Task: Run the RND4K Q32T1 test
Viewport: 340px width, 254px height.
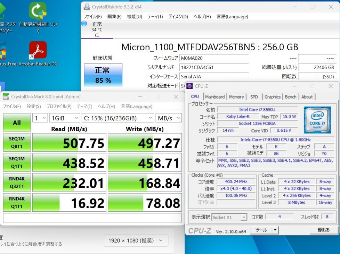Action: click(17, 183)
